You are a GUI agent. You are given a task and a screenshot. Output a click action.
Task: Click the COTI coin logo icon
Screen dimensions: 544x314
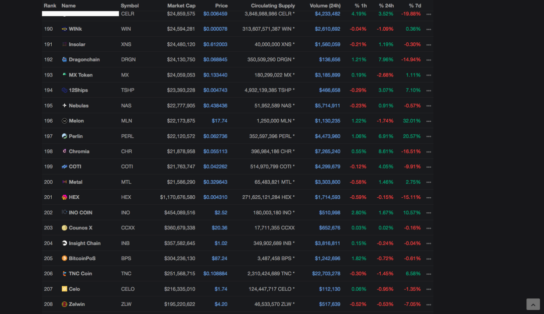[64, 167]
